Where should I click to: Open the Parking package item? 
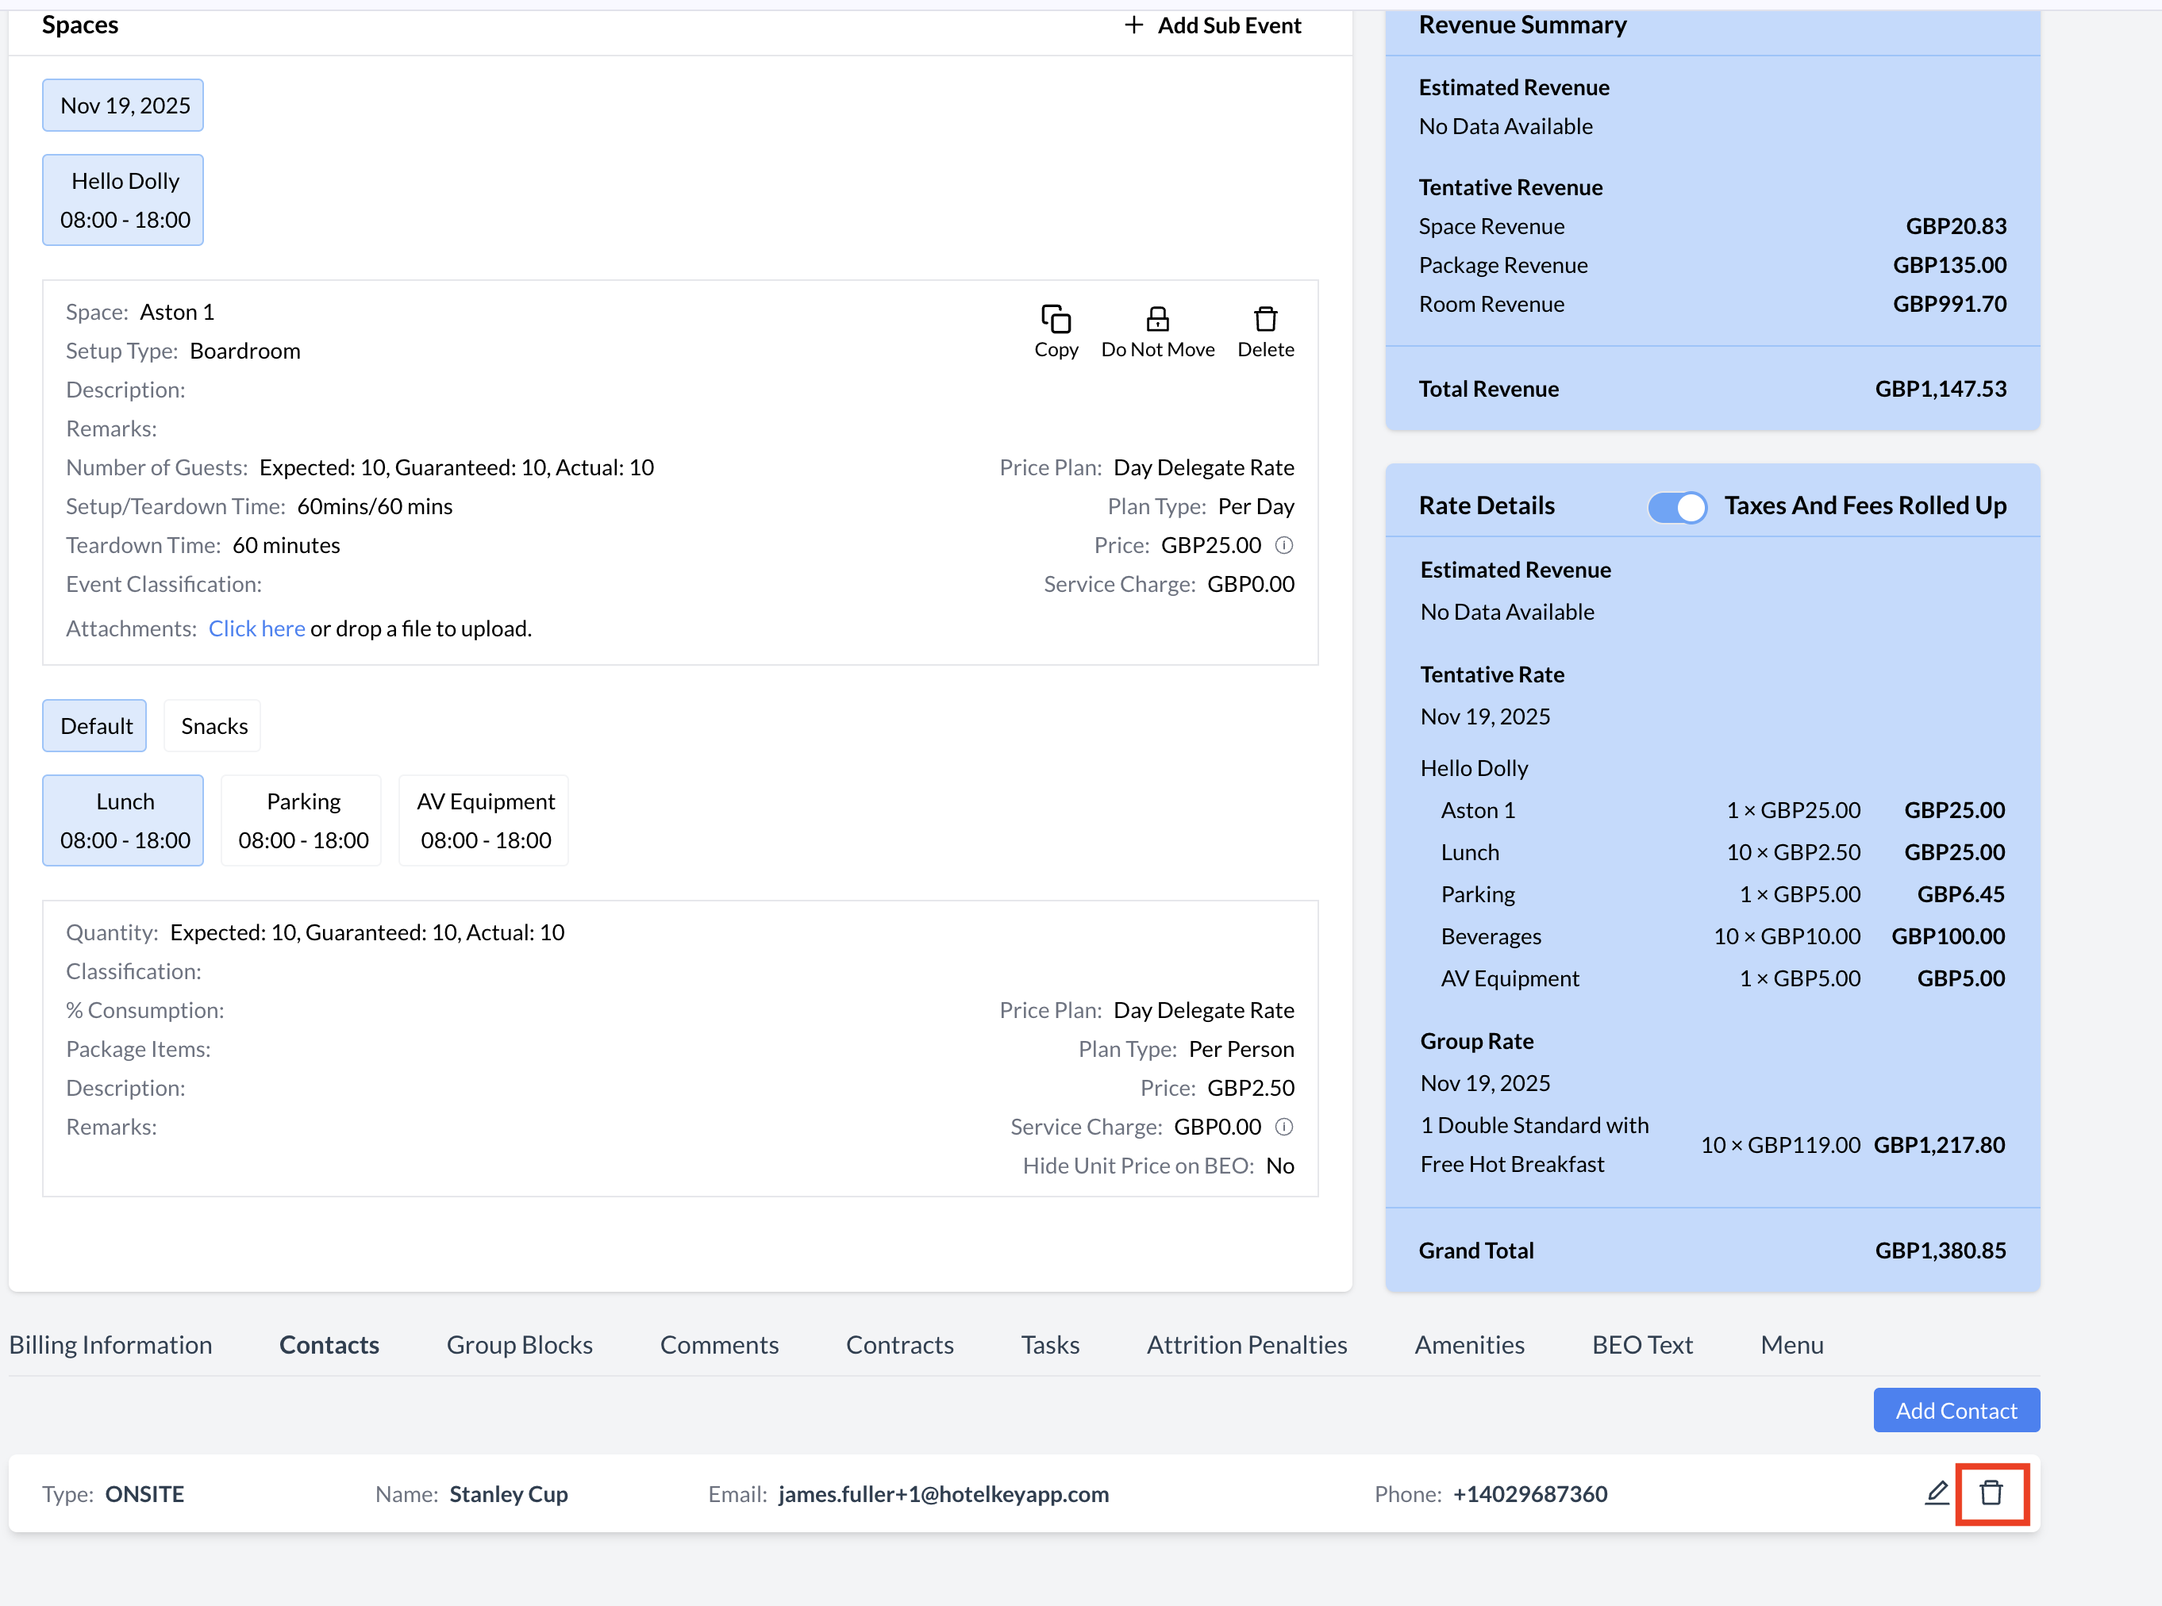pyautogui.click(x=302, y=820)
